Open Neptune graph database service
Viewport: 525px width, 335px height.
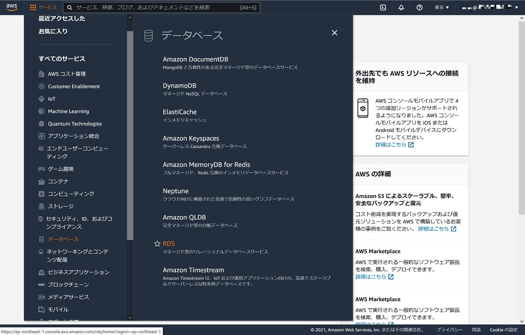(x=175, y=191)
